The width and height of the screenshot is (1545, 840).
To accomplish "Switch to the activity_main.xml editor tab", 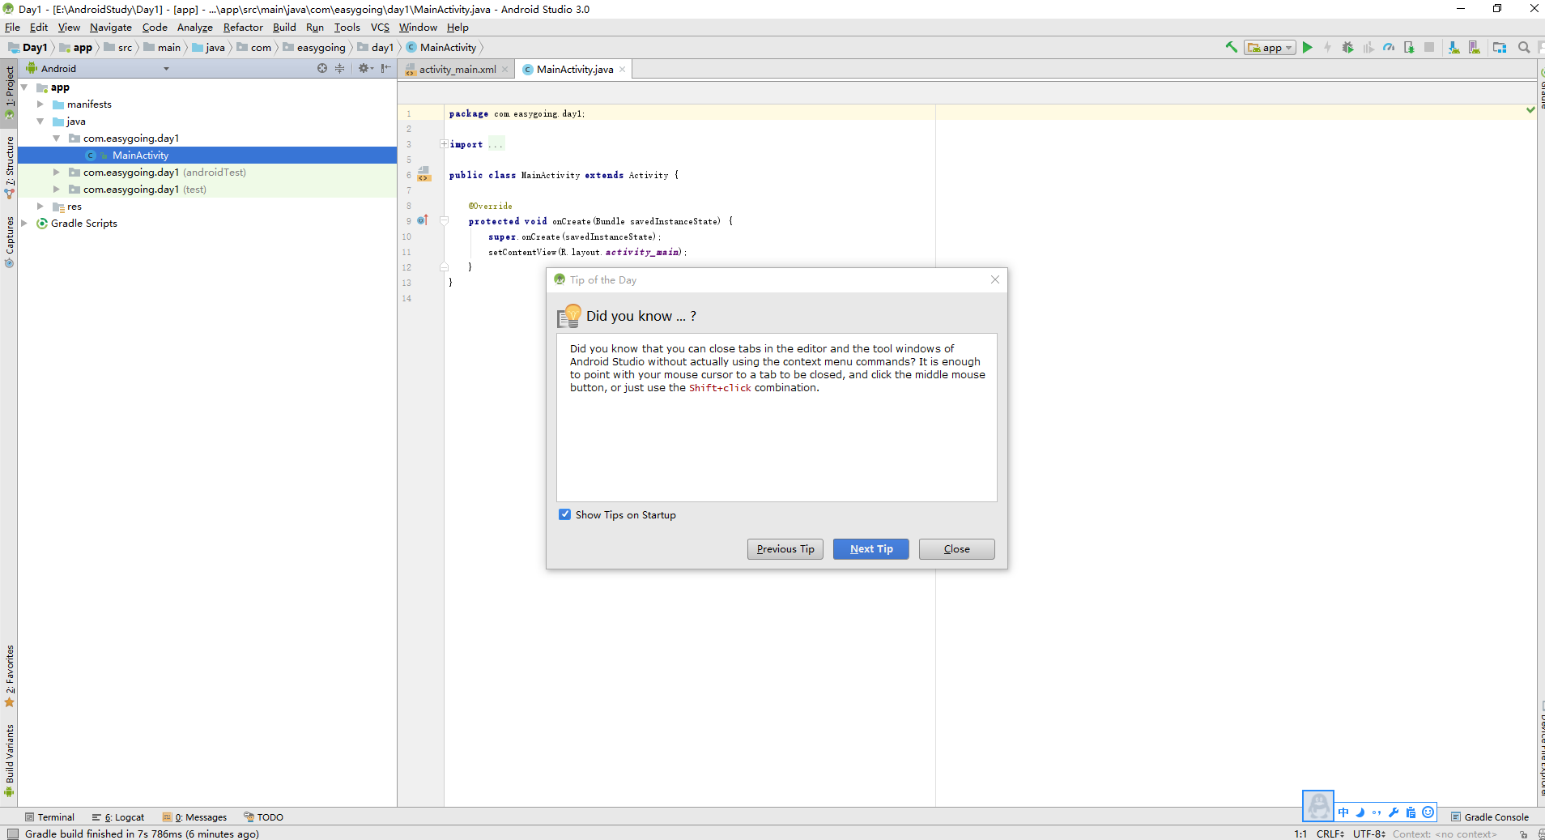I will (x=457, y=69).
